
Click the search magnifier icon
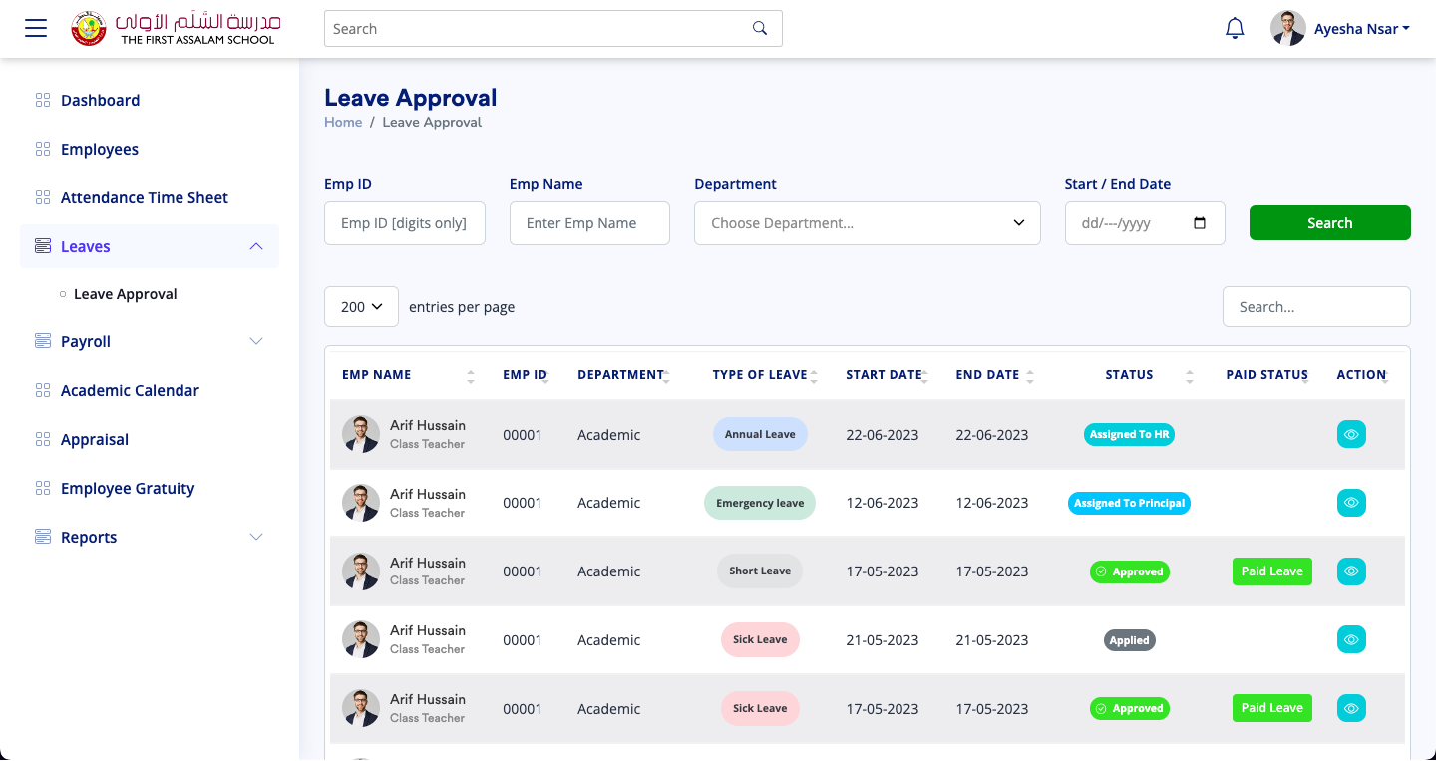[x=760, y=28]
